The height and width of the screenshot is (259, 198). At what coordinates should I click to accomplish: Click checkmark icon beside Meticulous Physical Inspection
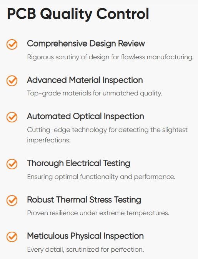(x=12, y=237)
